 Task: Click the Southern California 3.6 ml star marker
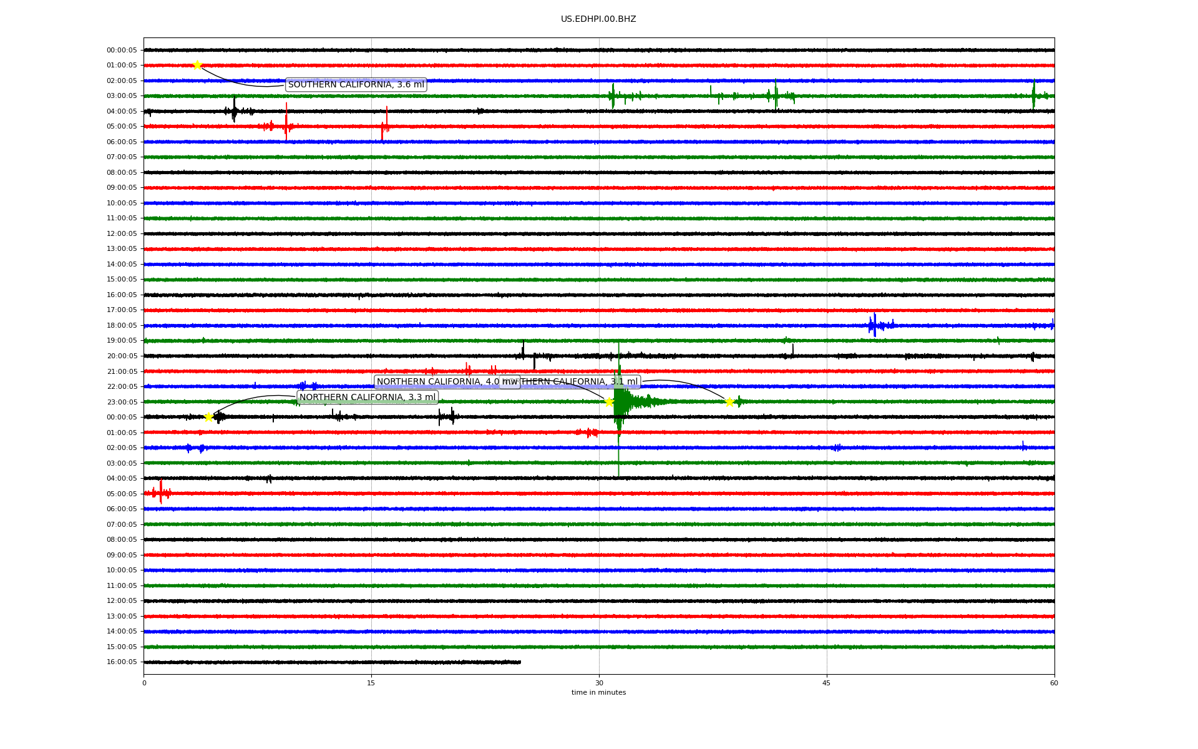[x=197, y=65]
